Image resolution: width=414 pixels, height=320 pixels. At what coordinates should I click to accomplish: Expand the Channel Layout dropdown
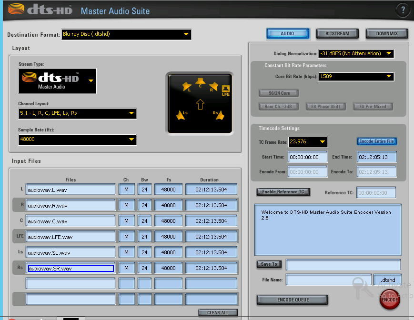click(x=78, y=113)
